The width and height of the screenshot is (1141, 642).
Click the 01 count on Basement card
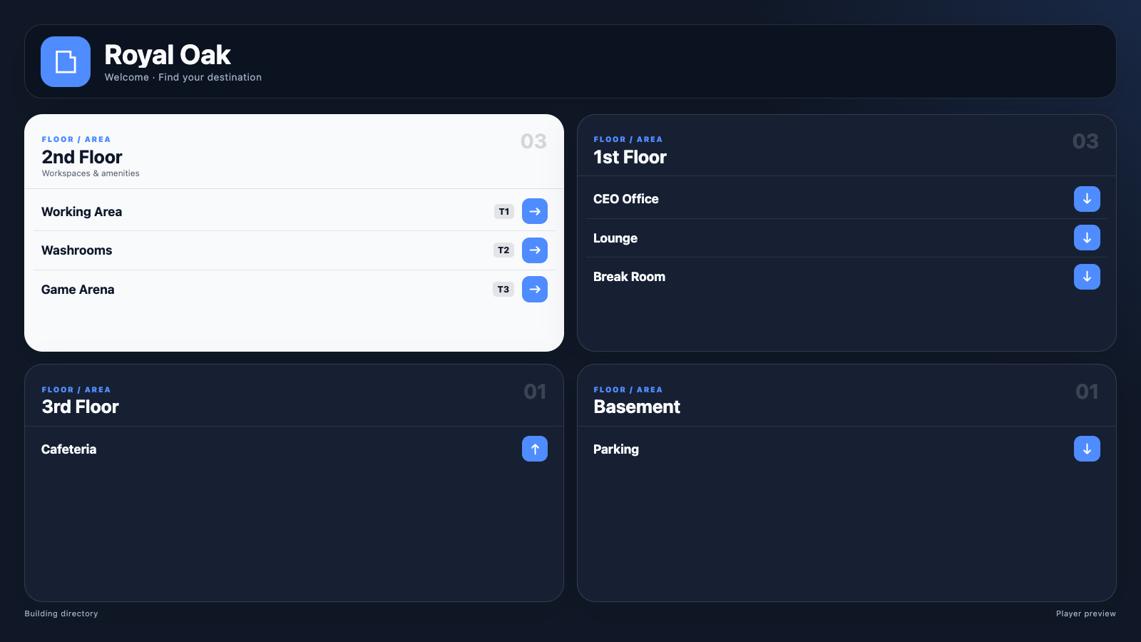click(x=1087, y=392)
